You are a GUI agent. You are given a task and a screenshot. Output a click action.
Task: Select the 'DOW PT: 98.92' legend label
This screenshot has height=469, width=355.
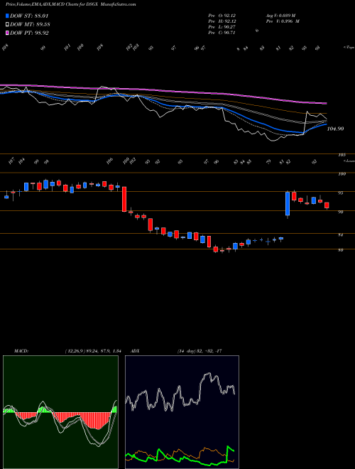(29, 33)
